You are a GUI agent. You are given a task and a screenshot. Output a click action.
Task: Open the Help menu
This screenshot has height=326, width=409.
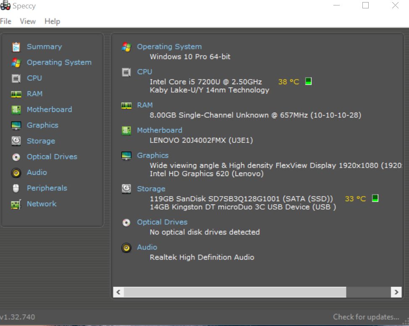click(x=52, y=21)
